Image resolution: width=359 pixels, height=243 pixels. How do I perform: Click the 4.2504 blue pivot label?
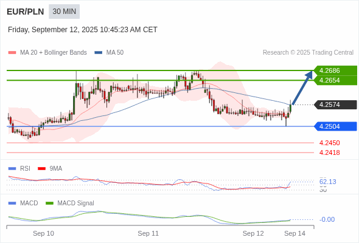click(x=335, y=126)
